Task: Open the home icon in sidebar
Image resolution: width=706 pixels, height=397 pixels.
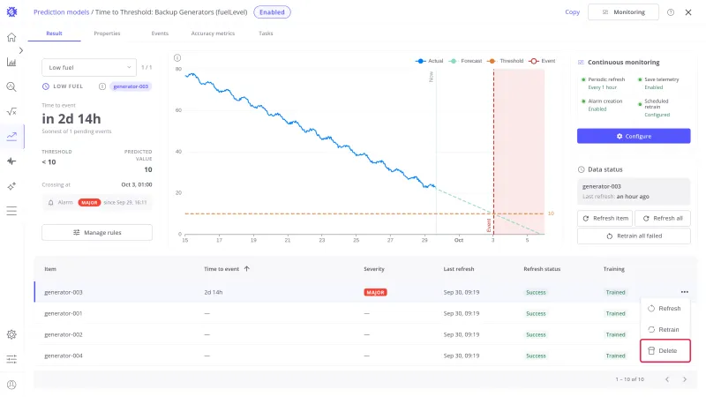Action: click(x=11, y=37)
